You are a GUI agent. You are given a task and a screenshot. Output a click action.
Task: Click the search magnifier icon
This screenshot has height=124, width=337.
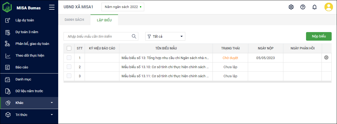click(x=134, y=36)
